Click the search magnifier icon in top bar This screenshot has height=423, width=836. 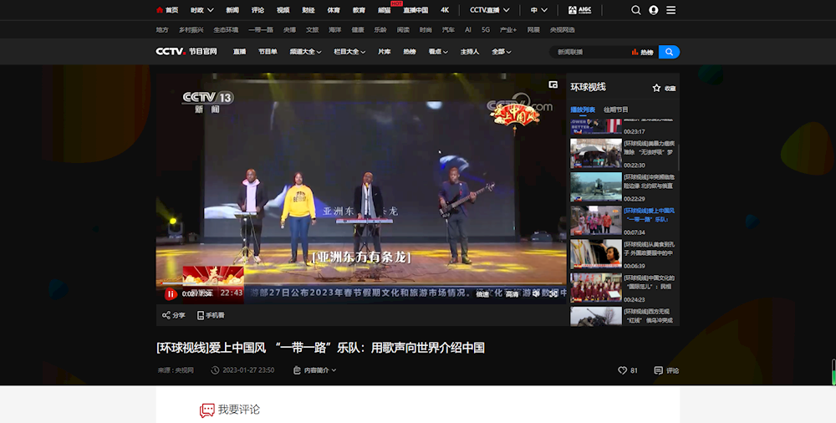coord(636,10)
